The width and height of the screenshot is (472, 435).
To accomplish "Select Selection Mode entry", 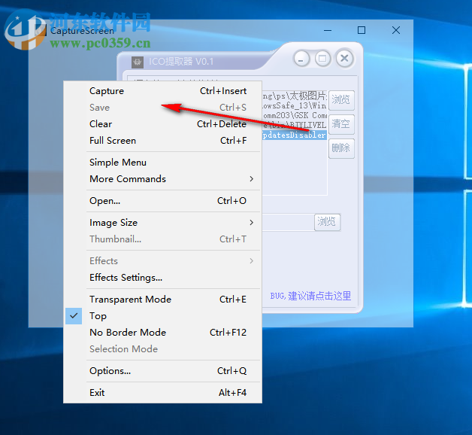I will [x=162, y=349].
